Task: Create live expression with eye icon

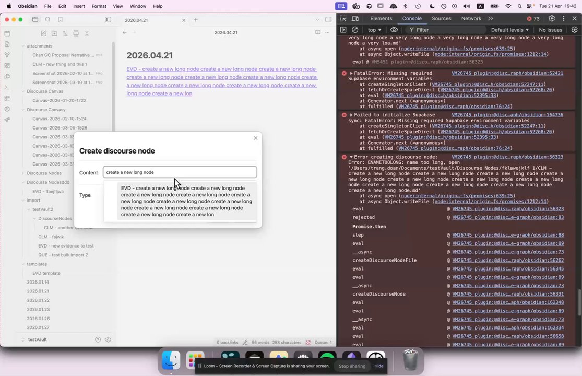Action: point(394,30)
